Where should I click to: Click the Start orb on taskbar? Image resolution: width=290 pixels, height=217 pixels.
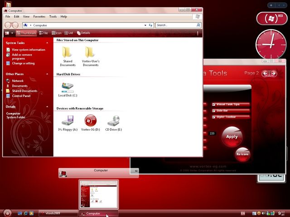tap(7, 213)
